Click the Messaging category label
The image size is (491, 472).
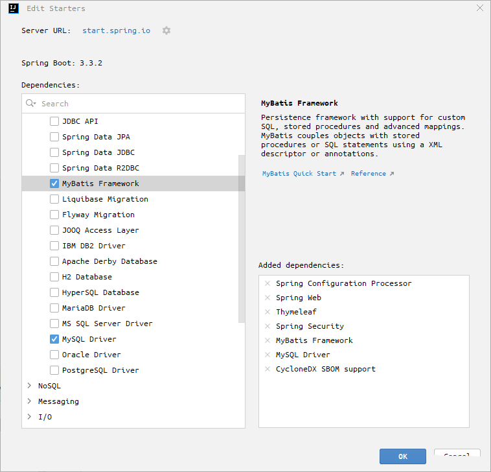(x=58, y=401)
